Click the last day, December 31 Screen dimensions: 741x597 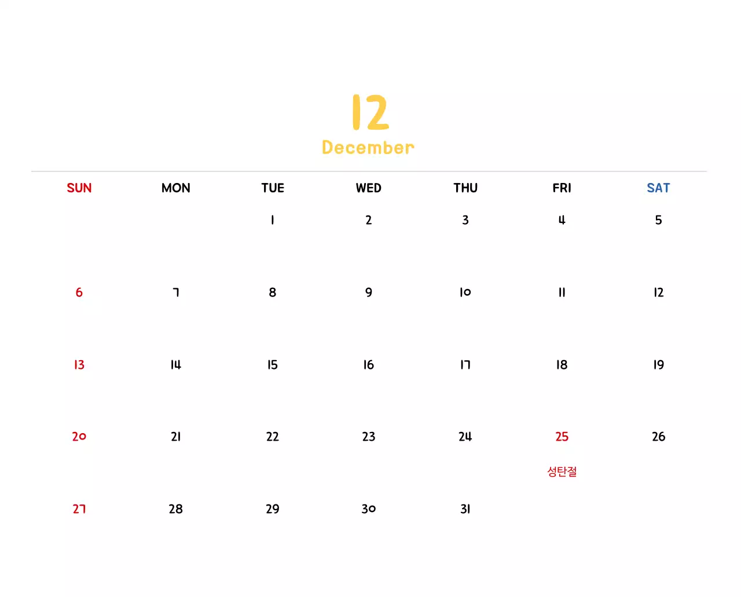pos(465,509)
